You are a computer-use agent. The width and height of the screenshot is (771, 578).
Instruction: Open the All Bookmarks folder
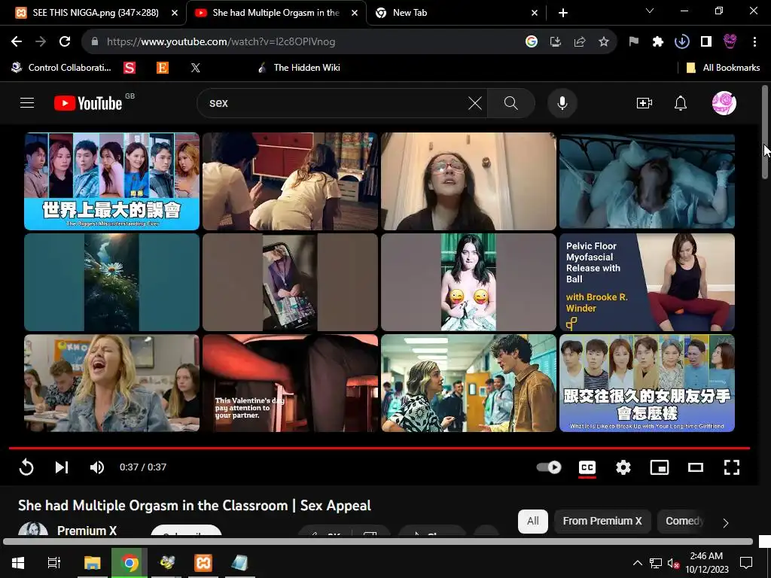point(723,68)
